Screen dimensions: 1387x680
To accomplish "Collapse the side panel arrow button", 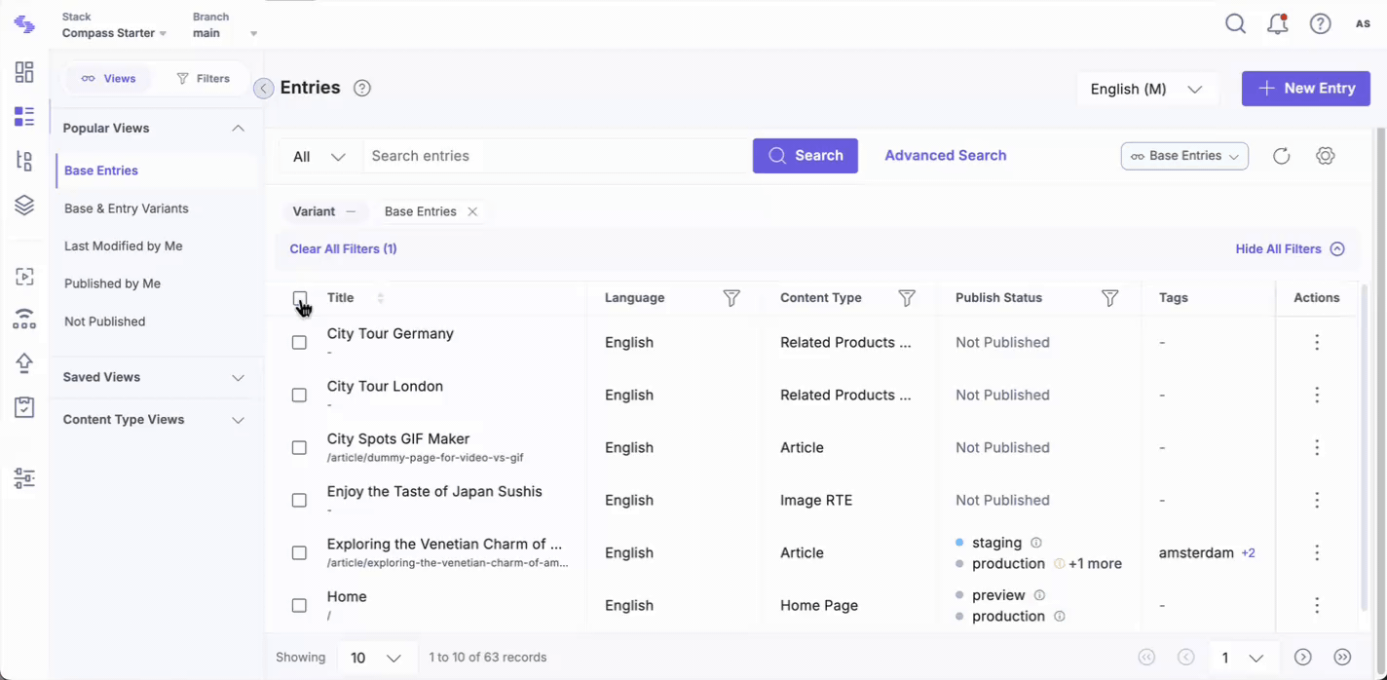I will point(263,89).
